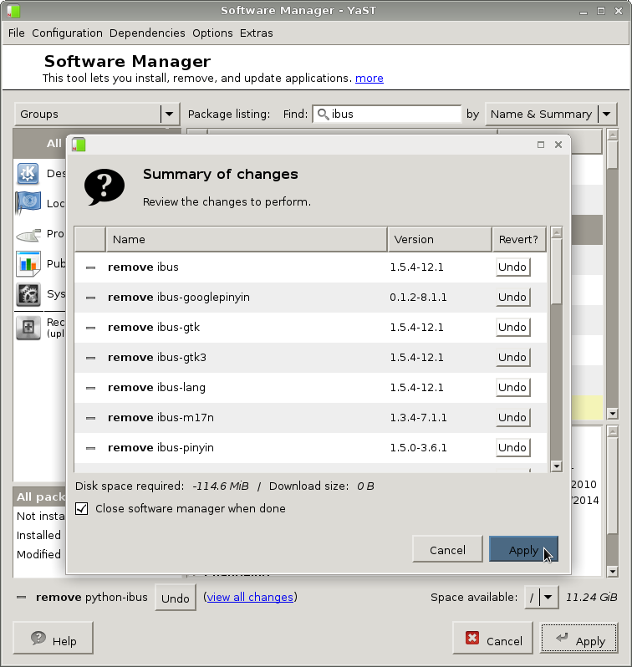This screenshot has width=632, height=667.
Task: Click the Find search field
Action: click(386, 114)
